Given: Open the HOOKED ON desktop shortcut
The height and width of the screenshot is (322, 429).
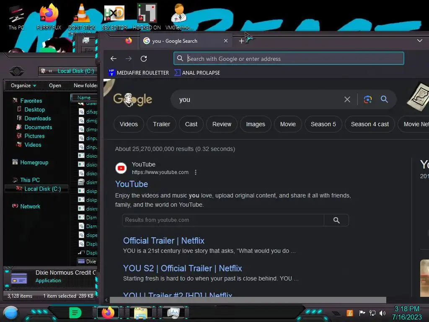Looking at the screenshot, I should click(147, 17).
